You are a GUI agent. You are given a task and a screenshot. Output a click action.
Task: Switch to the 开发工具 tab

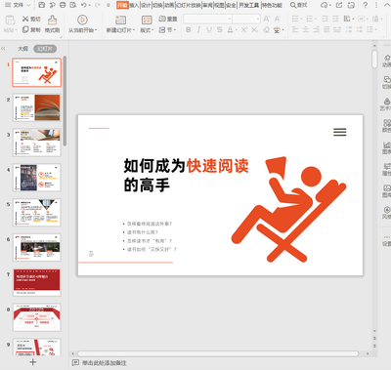pyautogui.click(x=248, y=5)
